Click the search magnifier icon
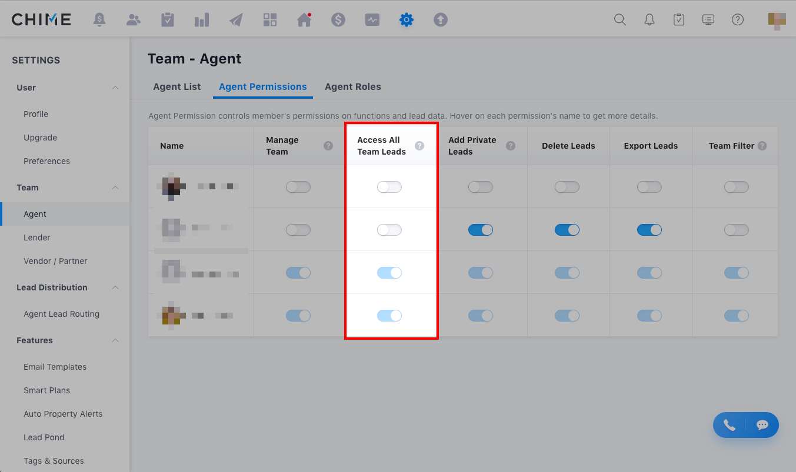This screenshot has width=796, height=472. pos(620,19)
